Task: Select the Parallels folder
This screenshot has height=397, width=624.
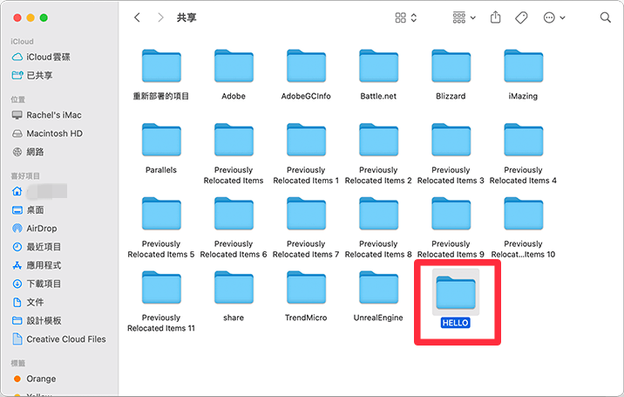Action: pyautogui.click(x=161, y=140)
